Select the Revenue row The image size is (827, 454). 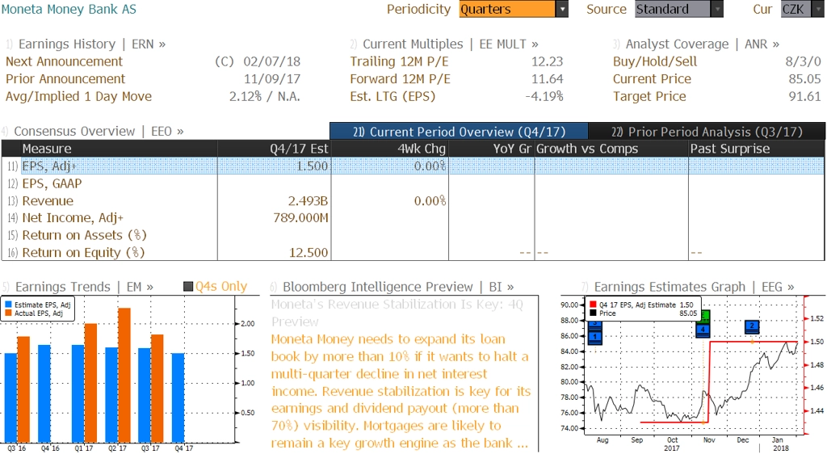point(413,201)
